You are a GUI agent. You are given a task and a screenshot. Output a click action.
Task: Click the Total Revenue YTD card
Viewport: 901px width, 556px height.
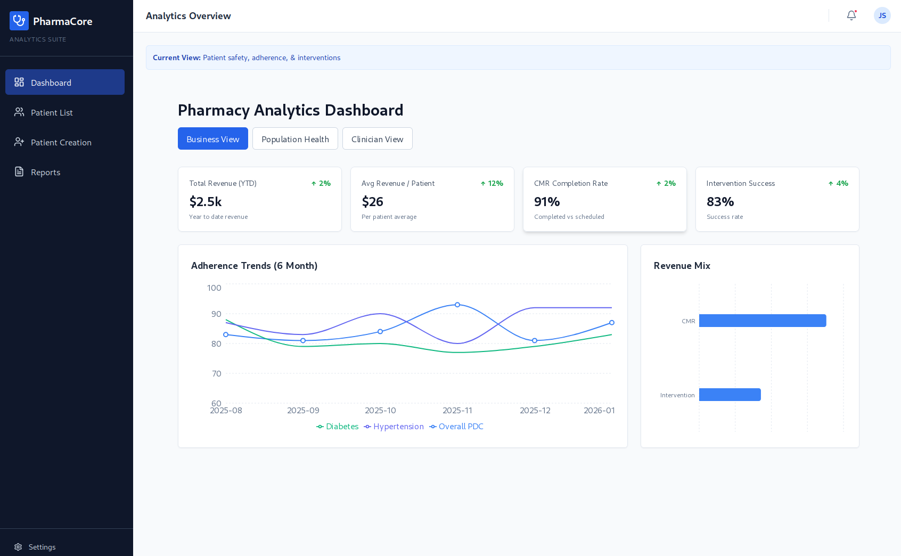tap(259, 199)
